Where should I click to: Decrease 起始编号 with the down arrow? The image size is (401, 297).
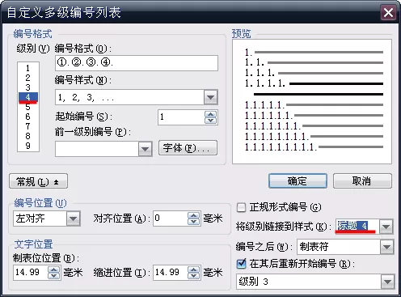tap(210, 121)
